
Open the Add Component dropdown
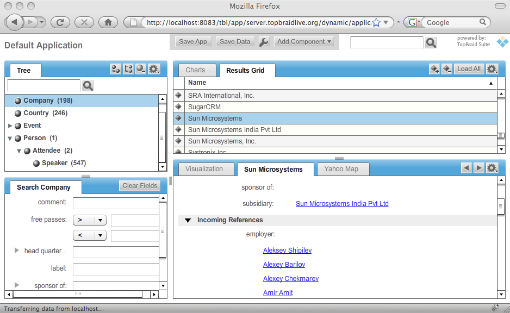click(x=304, y=42)
